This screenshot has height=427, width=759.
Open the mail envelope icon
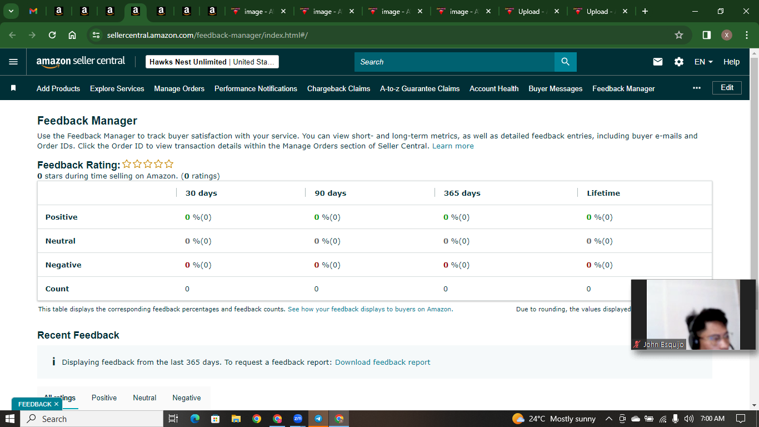coord(658,62)
